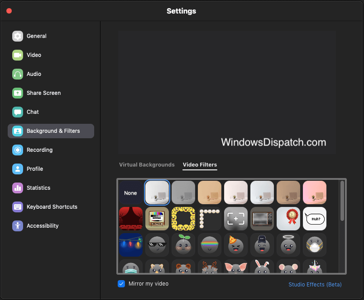Open the Studio Effects (Beta) link
The image size is (364, 300).
pyautogui.click(x=315, y=285)
